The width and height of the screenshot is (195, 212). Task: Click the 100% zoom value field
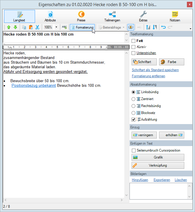click(x=49, y=27)
